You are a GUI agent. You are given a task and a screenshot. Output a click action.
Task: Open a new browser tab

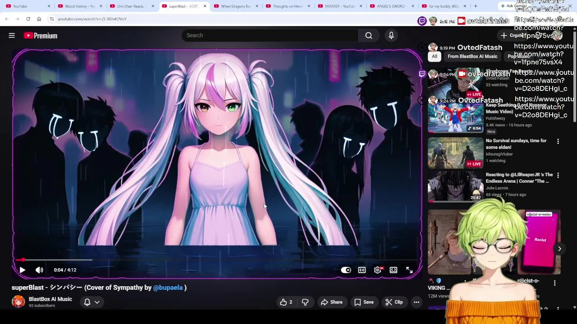[476, 6]
